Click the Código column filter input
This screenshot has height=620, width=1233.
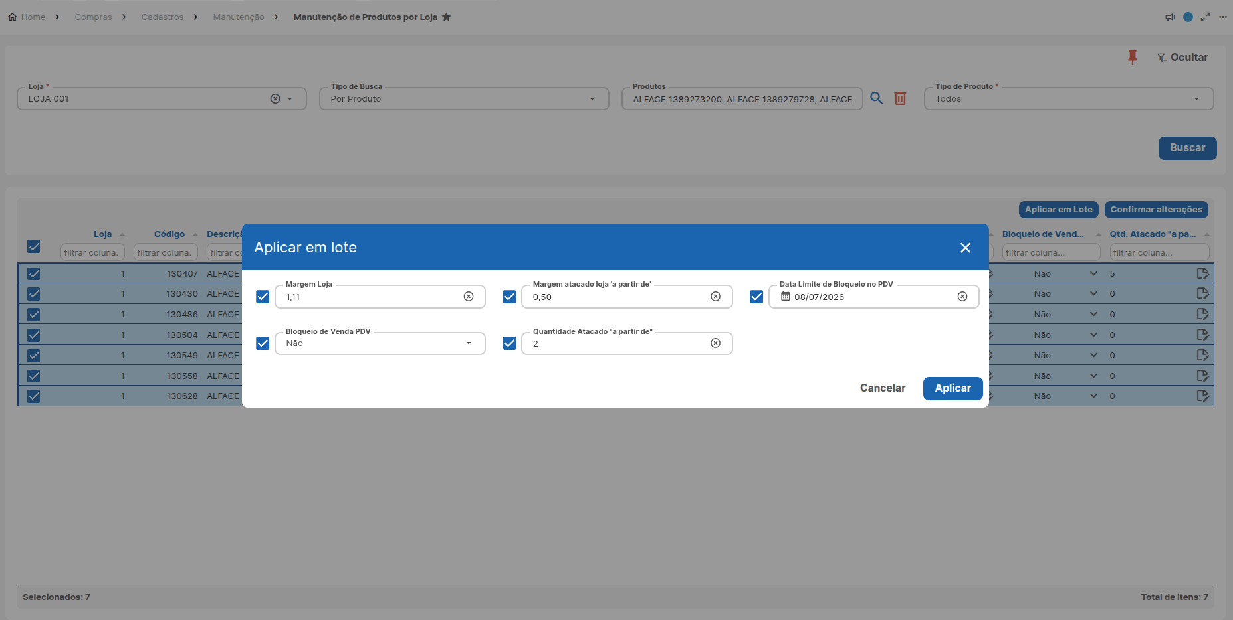166,252
